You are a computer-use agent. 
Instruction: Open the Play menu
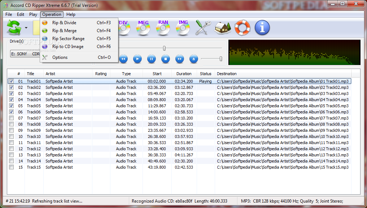[33, 14]
